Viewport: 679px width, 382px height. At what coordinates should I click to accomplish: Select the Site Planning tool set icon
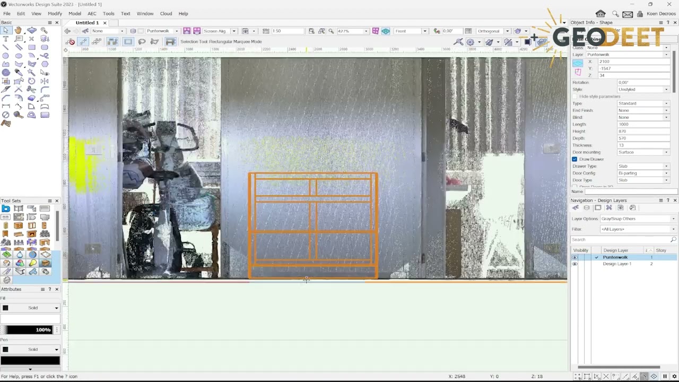(x=6, y=255)
